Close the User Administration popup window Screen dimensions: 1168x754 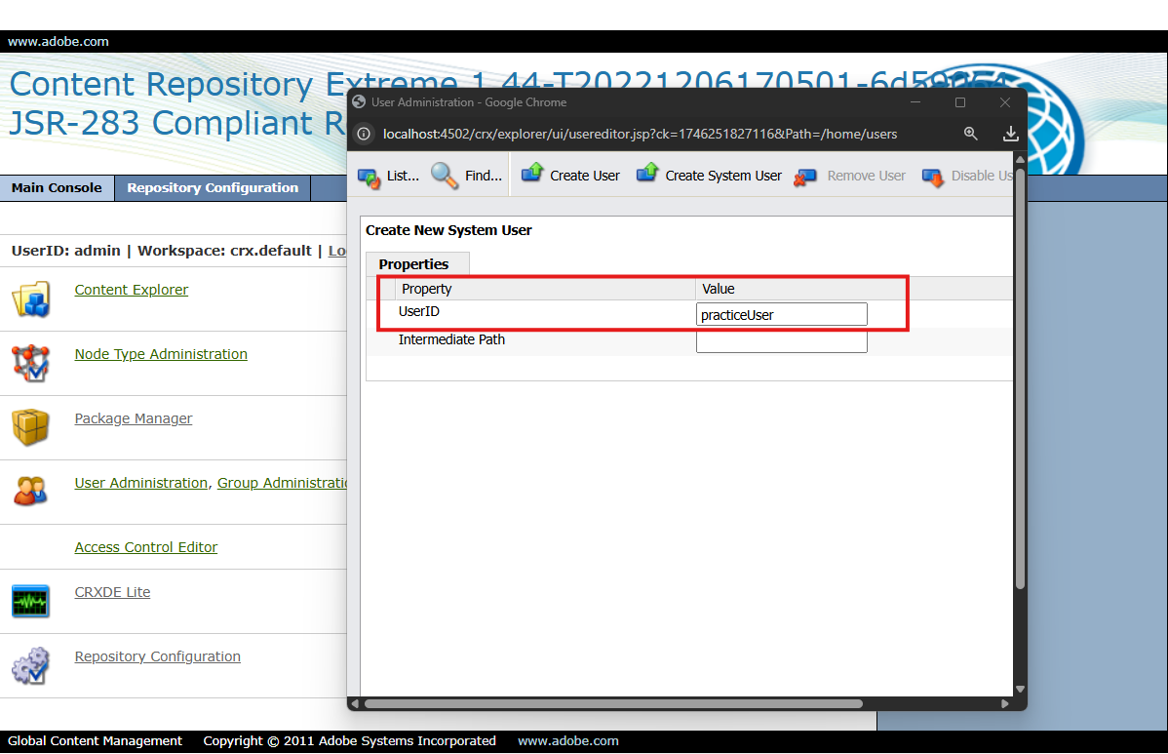(1005, 102)
